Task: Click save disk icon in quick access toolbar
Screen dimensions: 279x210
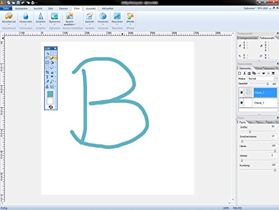Action: tap(18, 3)
